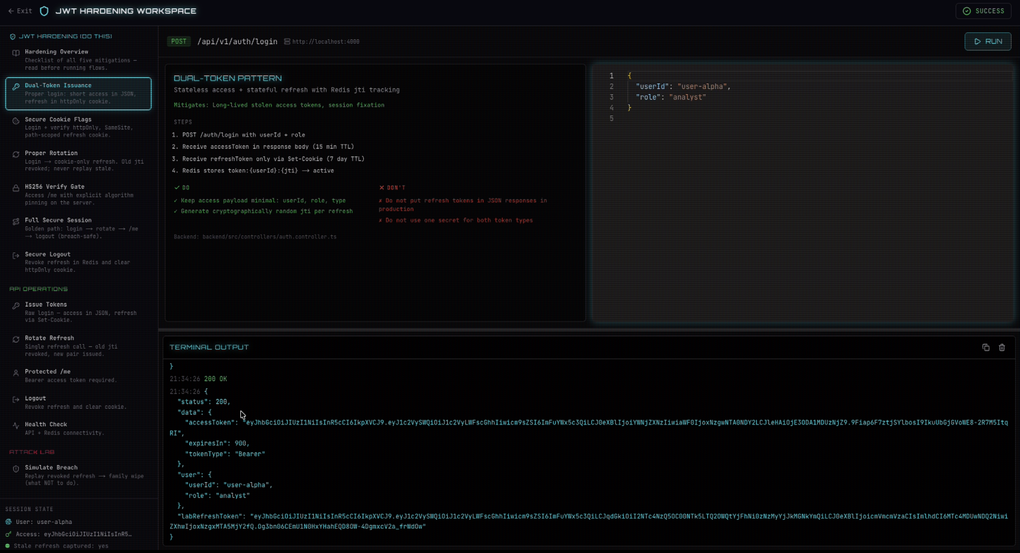
Task: Click the 200 OK response line
Action: click(x=215, y=379)
